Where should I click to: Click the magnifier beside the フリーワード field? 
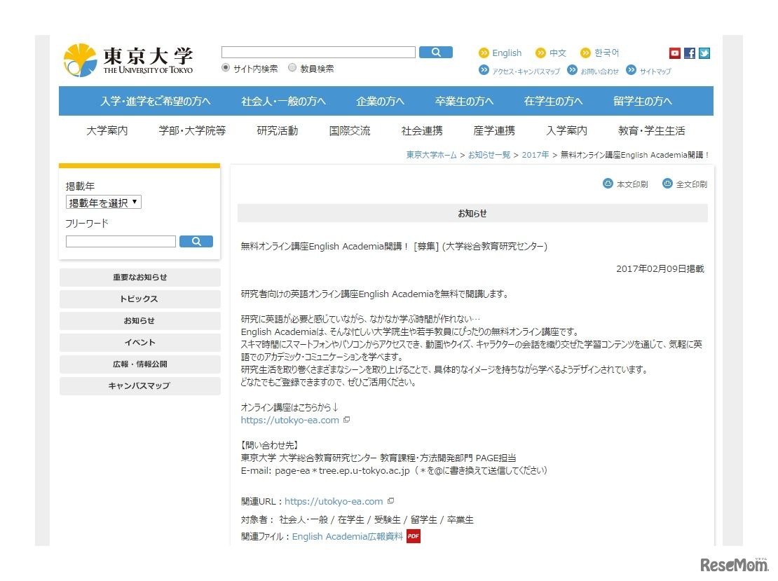click(196, 241)
